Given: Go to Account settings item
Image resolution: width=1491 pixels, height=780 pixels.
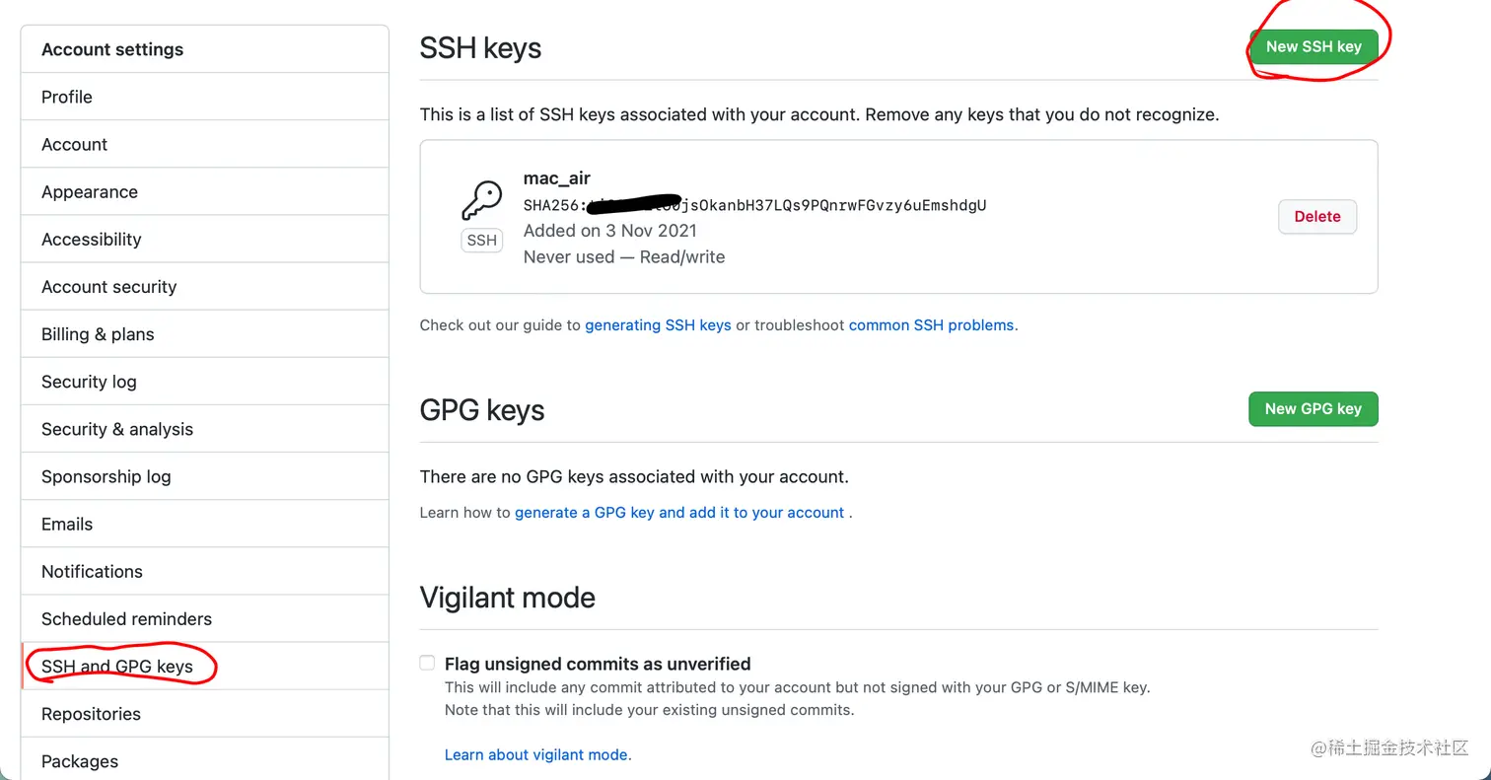Looking at the screenshot, I should (205, 144).
